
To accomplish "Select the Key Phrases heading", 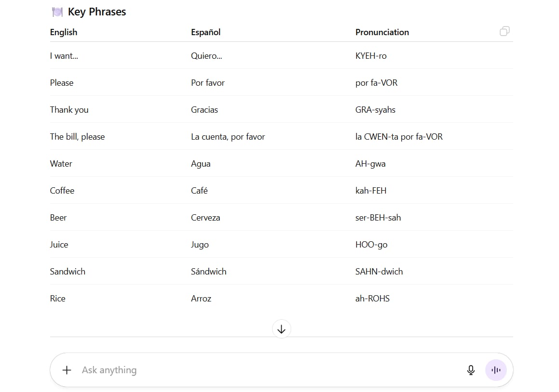I will (x=96, y=12).
